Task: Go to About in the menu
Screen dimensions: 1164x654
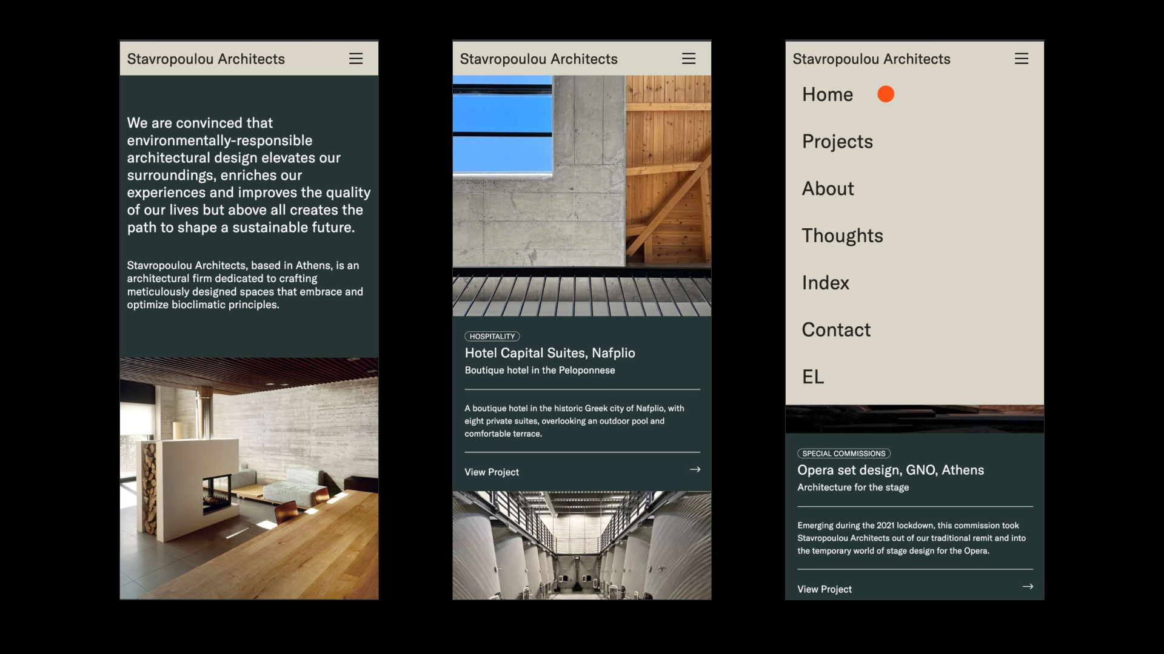Action: [x=828, y=189]
